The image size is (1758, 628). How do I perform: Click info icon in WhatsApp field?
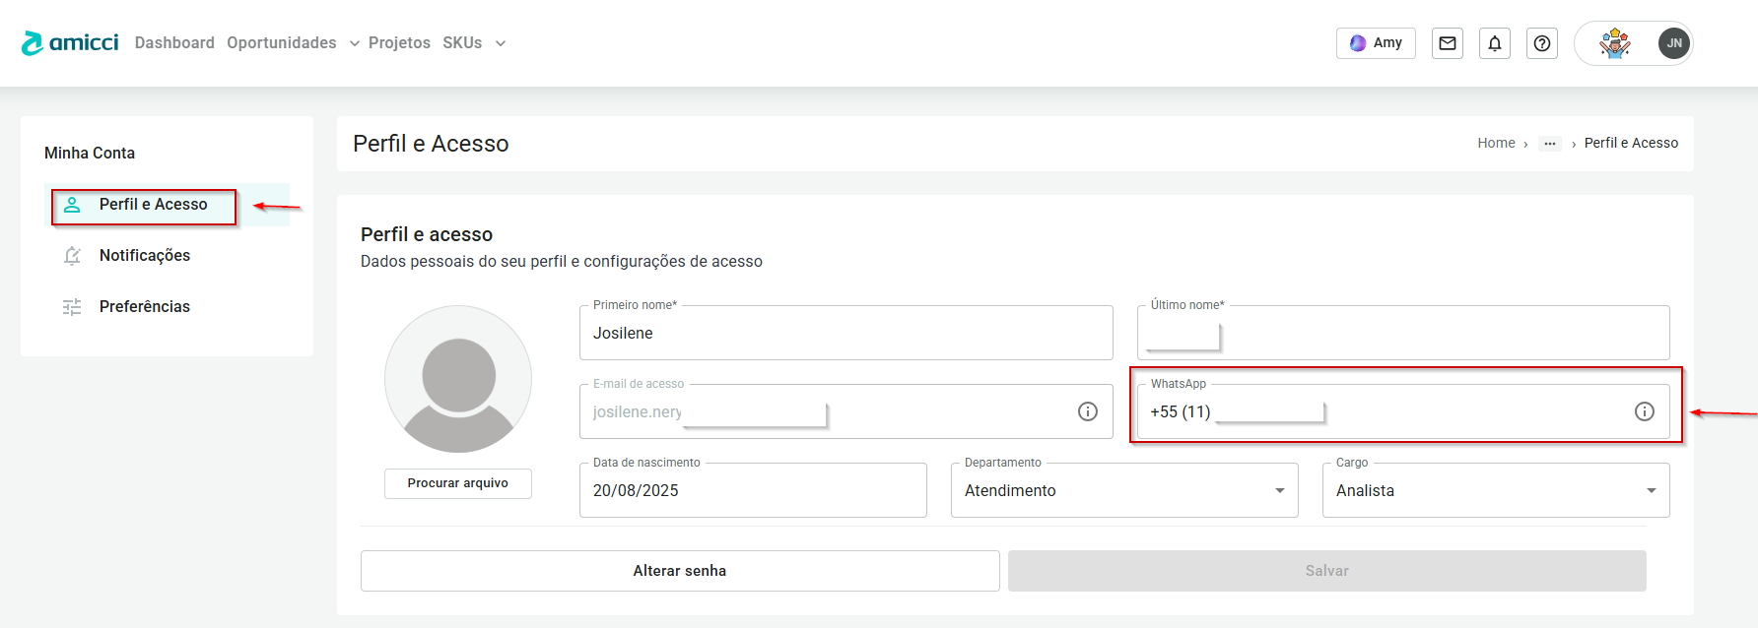(x=1644, y=411)
